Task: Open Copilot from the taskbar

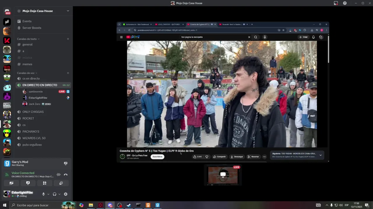Action: click(x=81, y=205)
